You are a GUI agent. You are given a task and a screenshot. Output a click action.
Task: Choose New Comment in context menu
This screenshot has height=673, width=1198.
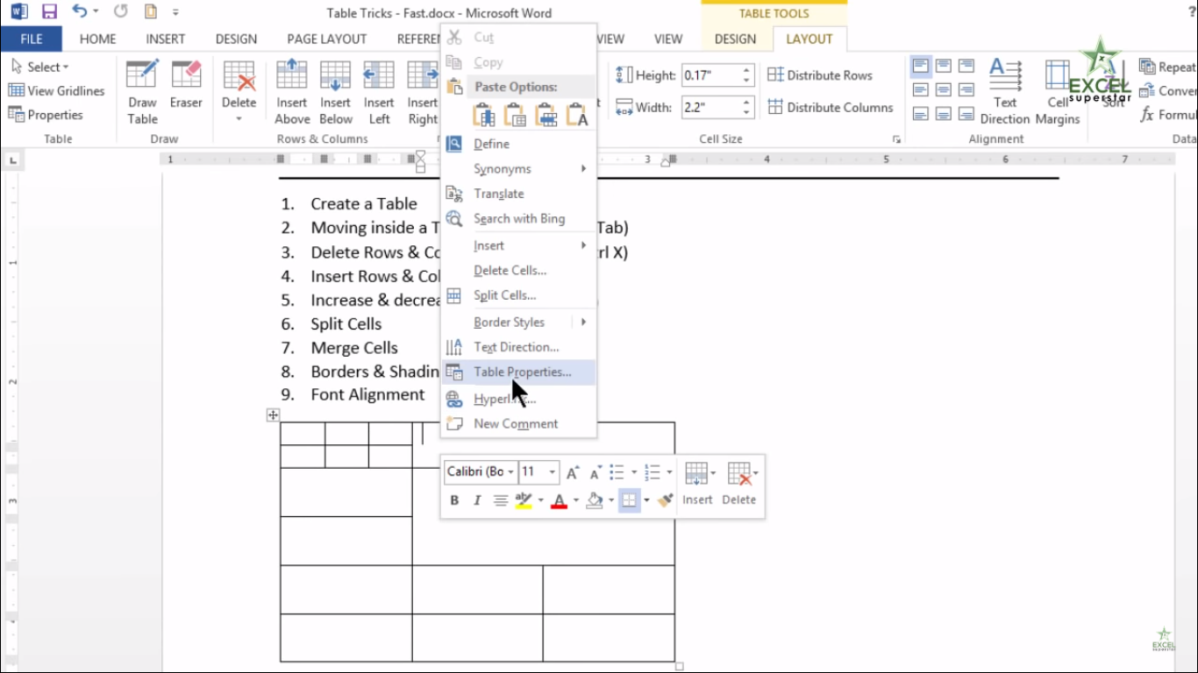pos(518,423)
